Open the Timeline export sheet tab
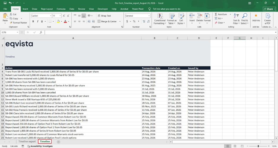The width and height of the screenshot is (278, 148). 27,141
